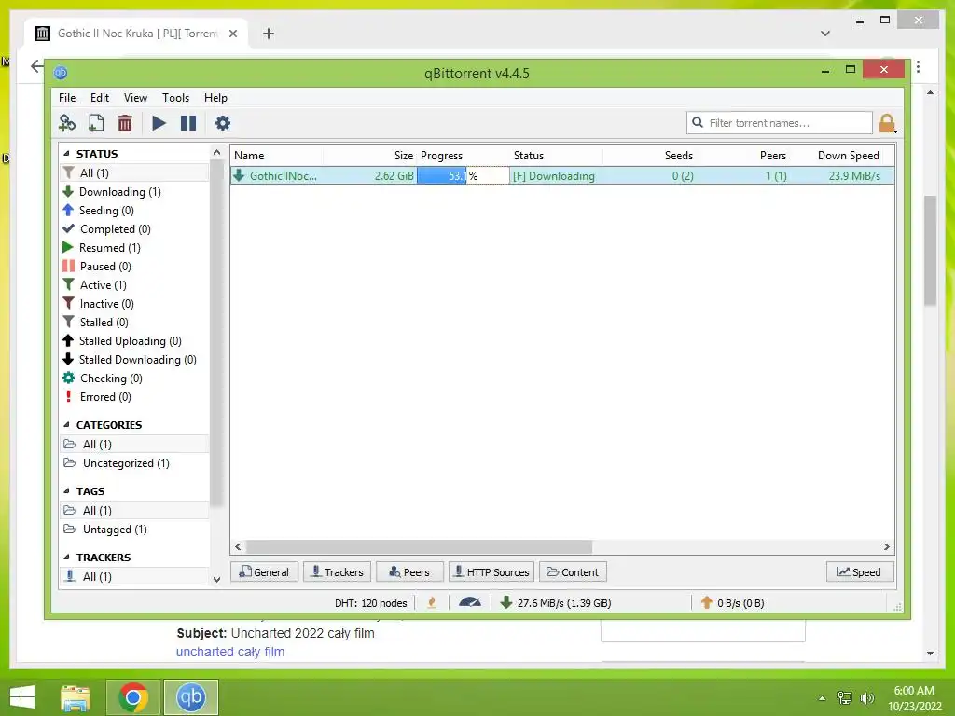Sort by the Down Speed column header

849,156
